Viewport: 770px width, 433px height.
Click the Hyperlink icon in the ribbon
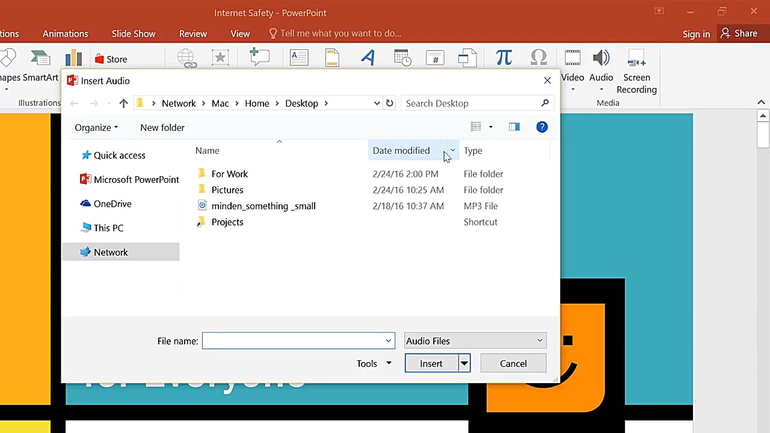pyautogui.click(x=187, y=58)
